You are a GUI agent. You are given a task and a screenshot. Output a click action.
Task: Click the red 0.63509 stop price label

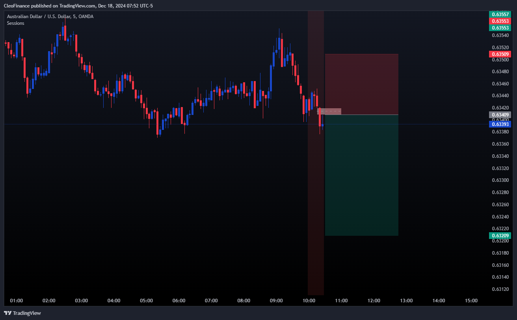[500, 54]
